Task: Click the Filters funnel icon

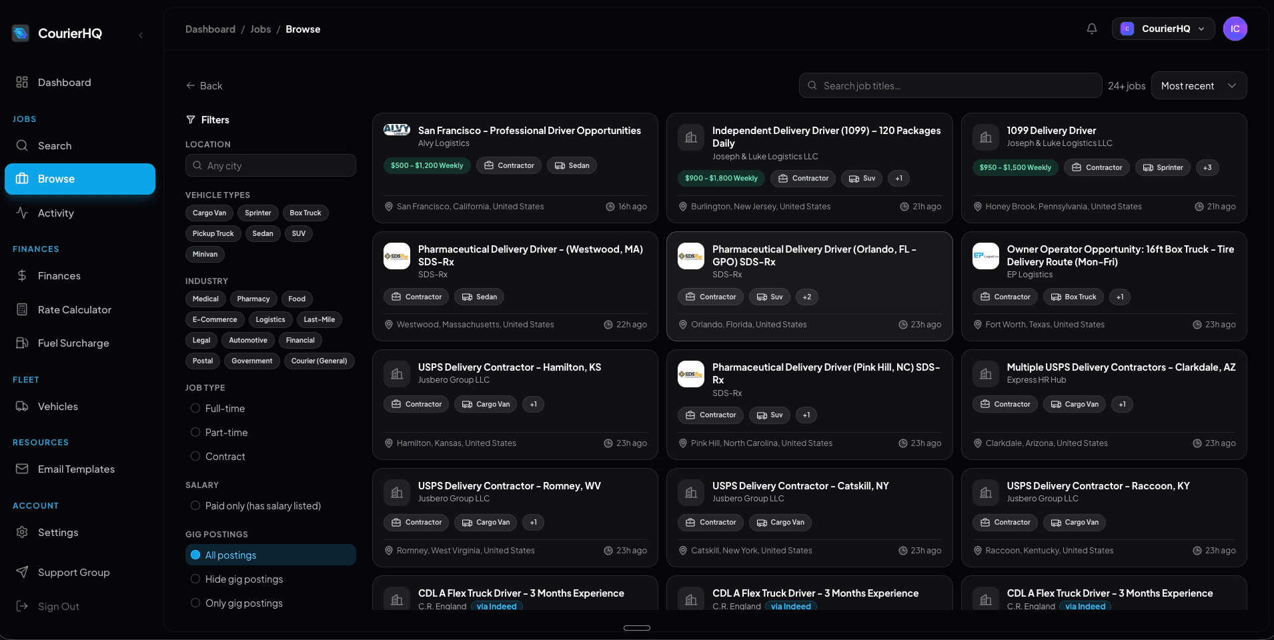Action: pos(191,120)
